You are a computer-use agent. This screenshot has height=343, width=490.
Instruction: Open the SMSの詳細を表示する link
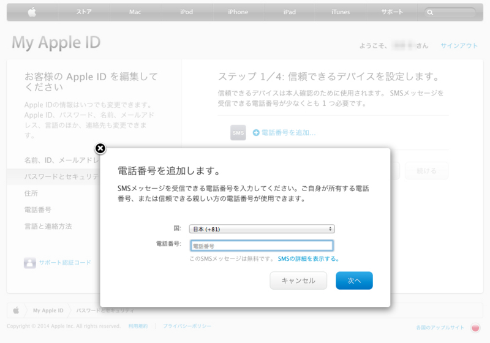pos(309,258)
